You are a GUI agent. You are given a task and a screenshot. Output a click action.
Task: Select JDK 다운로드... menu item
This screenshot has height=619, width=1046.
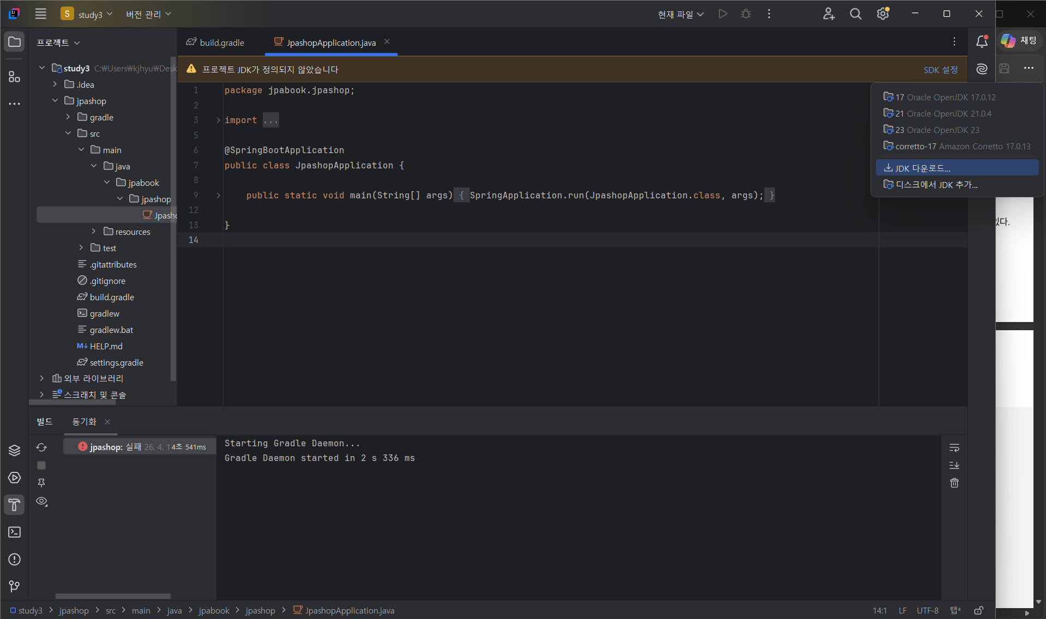[x=922, y=168]
